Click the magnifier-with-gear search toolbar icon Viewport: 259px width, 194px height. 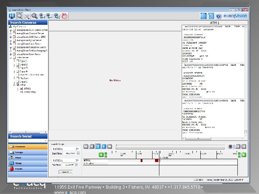pyautogui.click(x=35, y=16)
